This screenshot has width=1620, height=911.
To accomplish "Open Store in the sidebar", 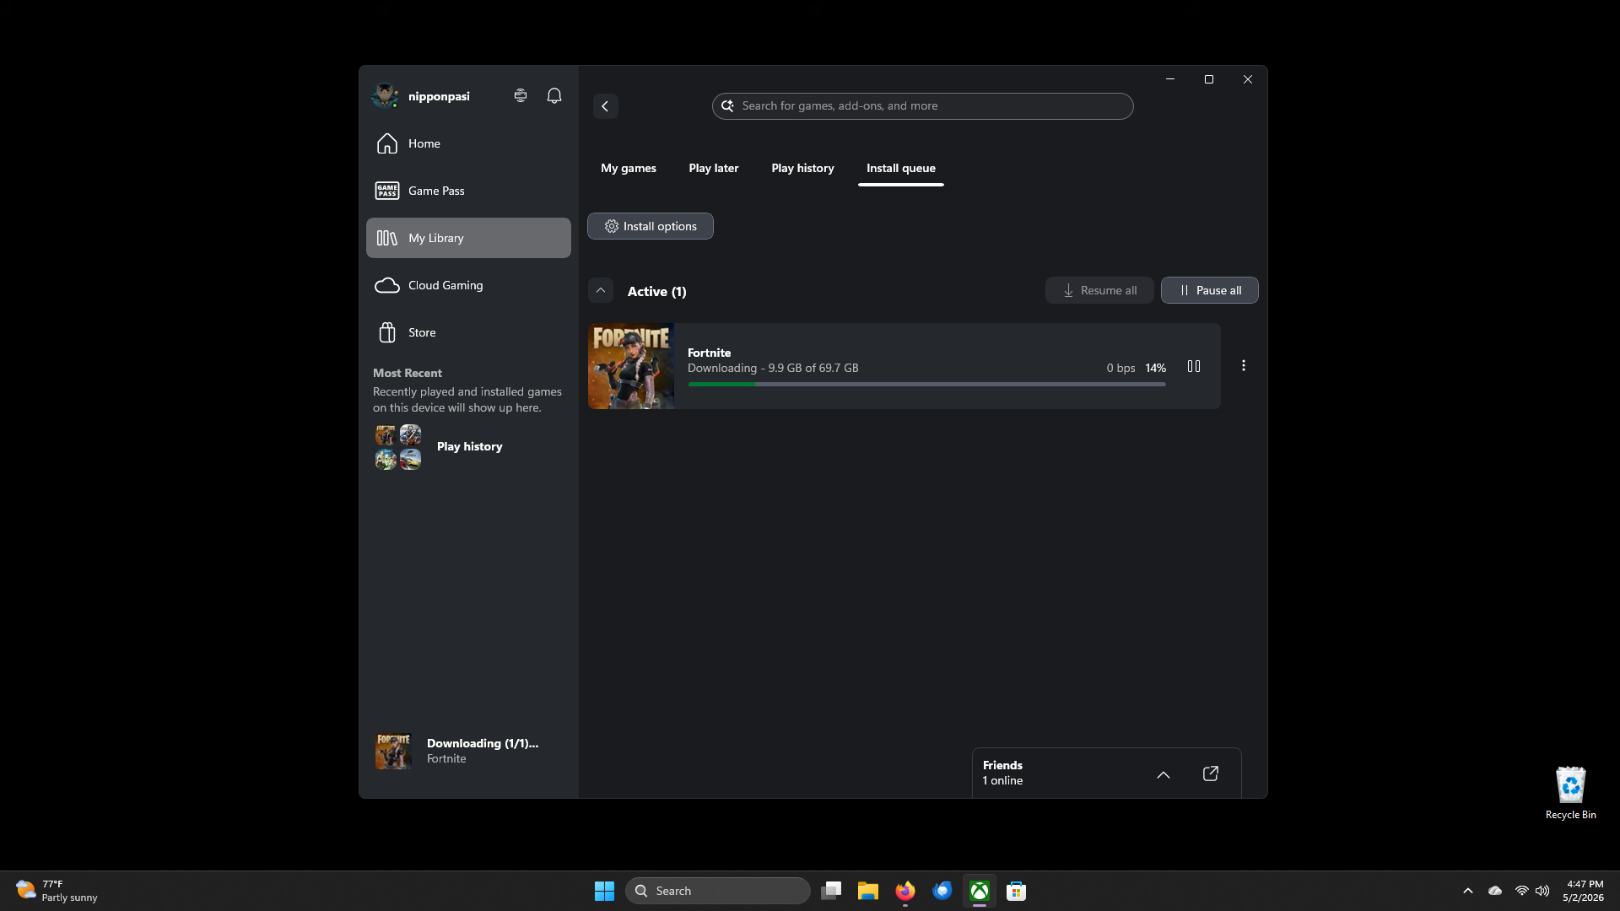I will pyautogui.click(x=468, y=332).
